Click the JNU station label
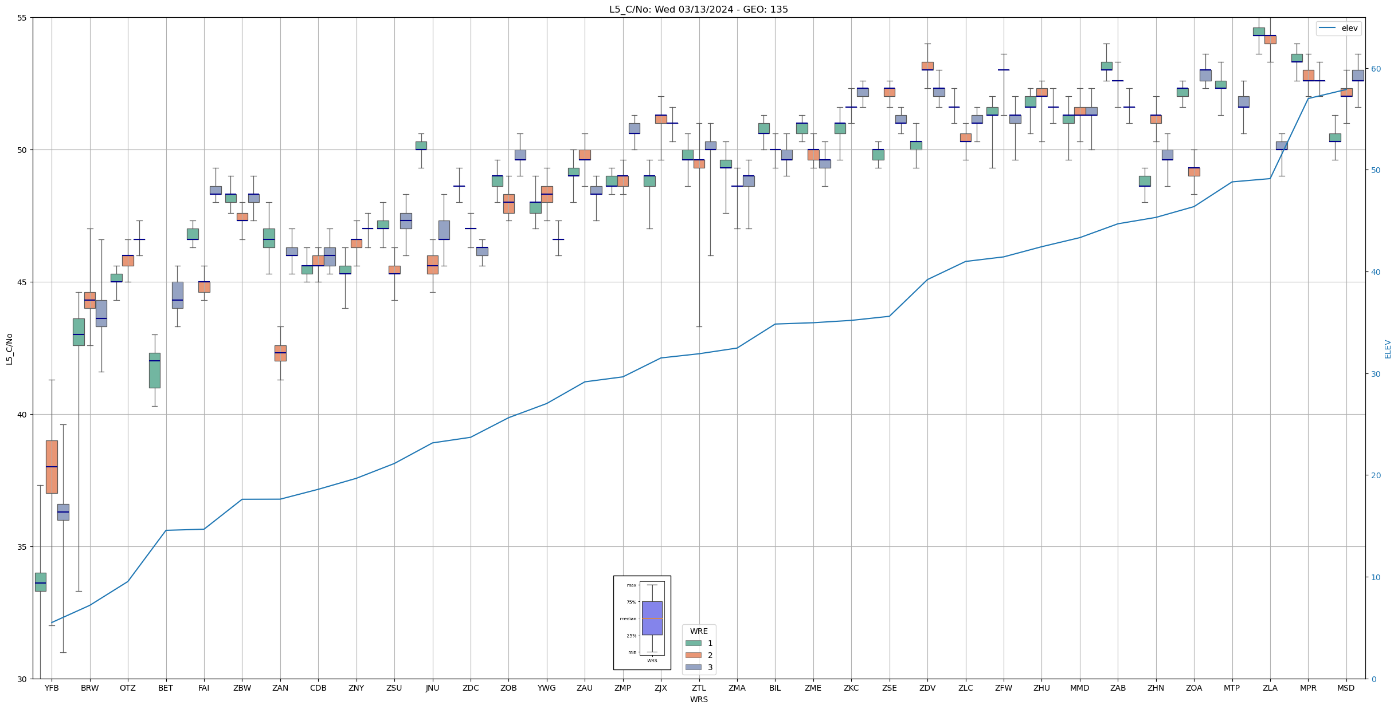This screenshot has height=709, width=1398. (432, 688)
